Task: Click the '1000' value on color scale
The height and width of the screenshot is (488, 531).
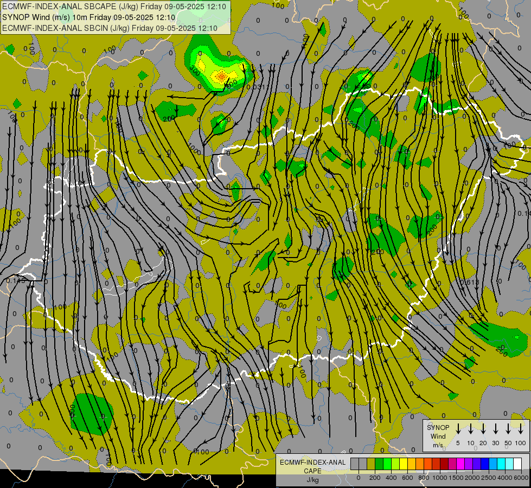Action: point(440,478)
